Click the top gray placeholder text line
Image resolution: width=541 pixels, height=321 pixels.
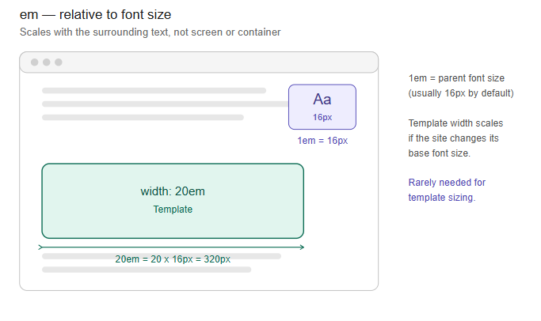tap(154, 91)
